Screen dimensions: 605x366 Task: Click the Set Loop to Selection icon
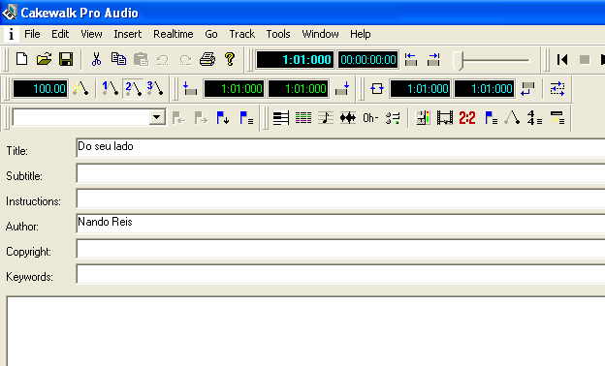click(x=527, y=89)
